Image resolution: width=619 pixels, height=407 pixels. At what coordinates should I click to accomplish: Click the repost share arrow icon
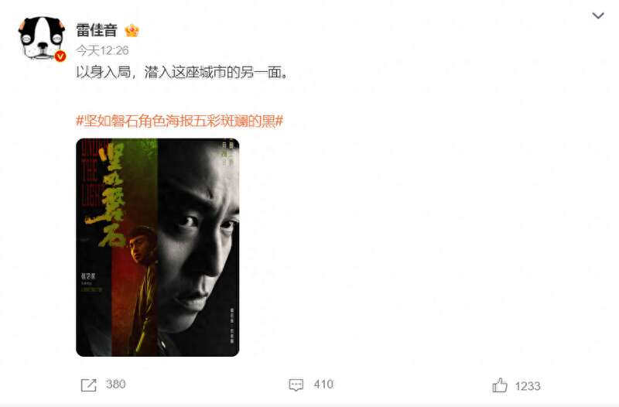coord(88,385)
